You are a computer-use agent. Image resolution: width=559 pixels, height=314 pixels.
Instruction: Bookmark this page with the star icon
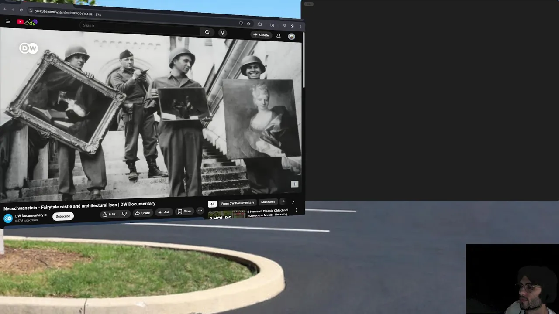pyautogui.click(x=248, y=24)
